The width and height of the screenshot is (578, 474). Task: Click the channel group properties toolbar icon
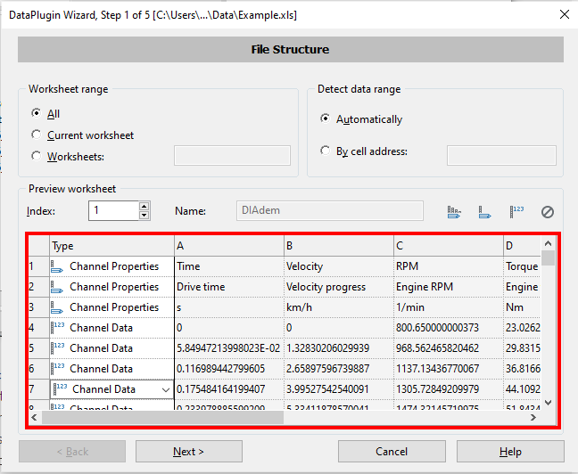pos(454,212)
